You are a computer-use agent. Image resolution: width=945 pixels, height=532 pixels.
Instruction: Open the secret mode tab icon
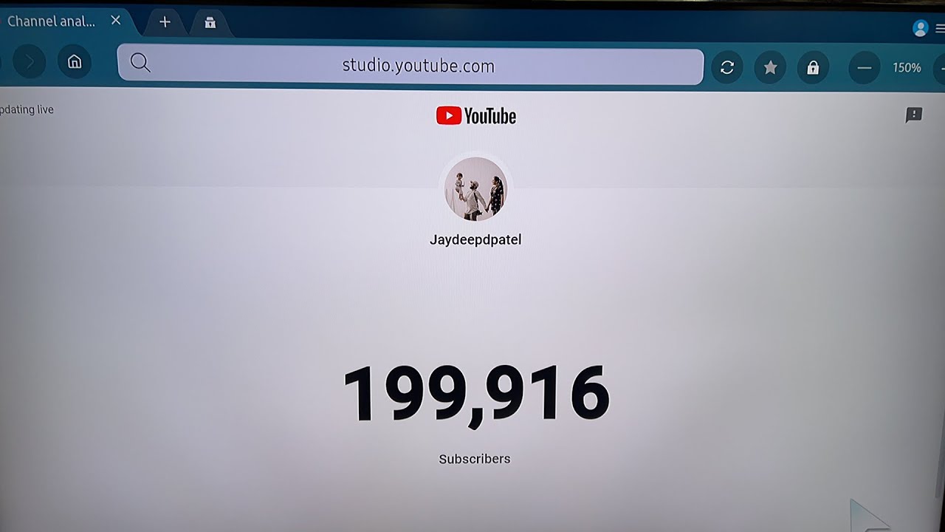(210, 23)
